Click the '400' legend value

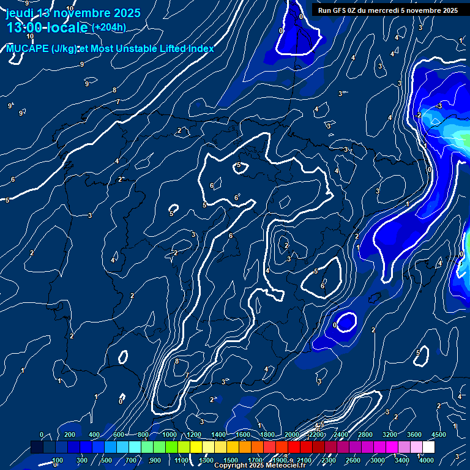[94, 435]
